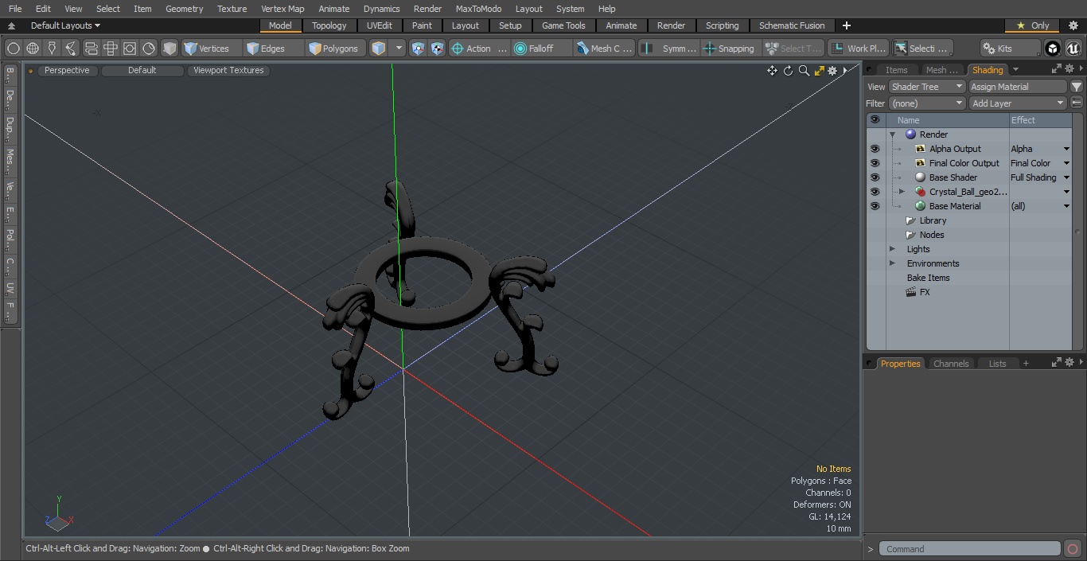
Task: Select the Nodes folder row
Action: [932, 235]
